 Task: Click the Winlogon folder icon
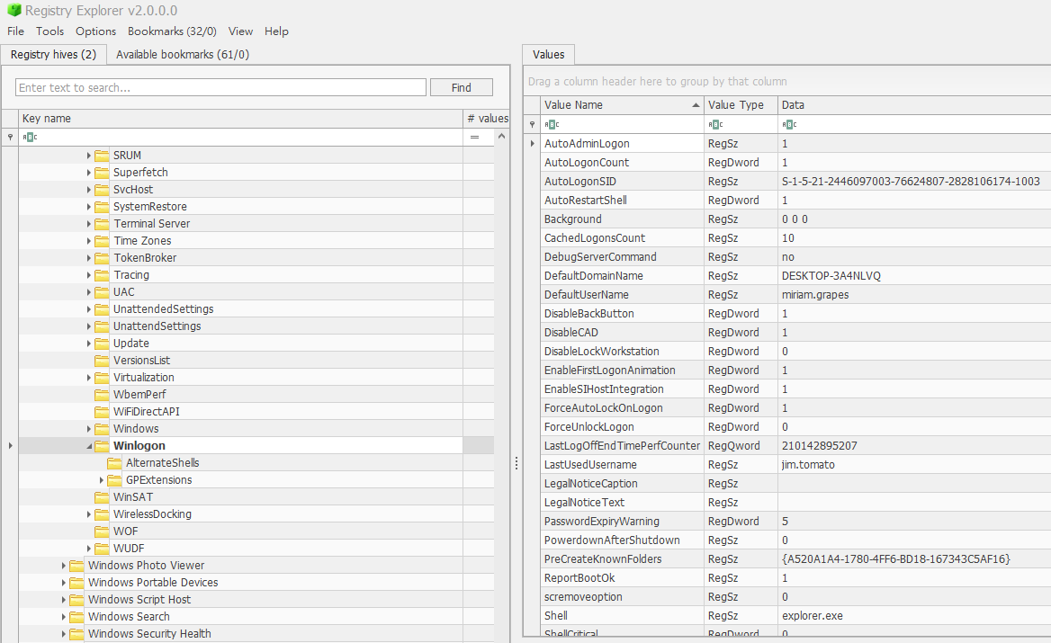(102, 446)
